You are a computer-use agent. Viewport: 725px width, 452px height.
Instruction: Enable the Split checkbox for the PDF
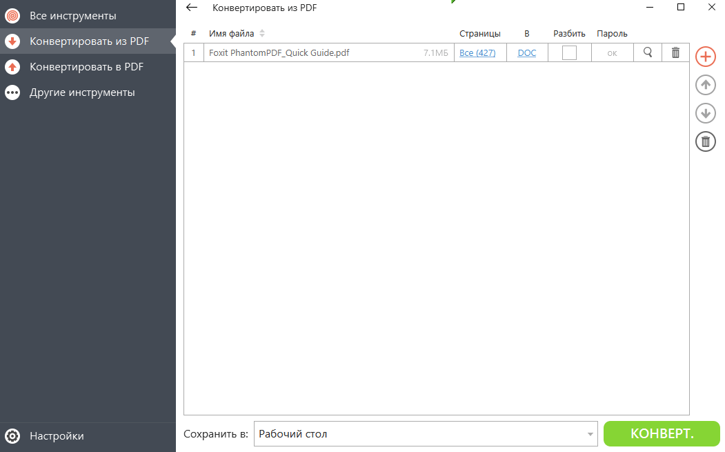pyautogui.click(x=569, y=52)
